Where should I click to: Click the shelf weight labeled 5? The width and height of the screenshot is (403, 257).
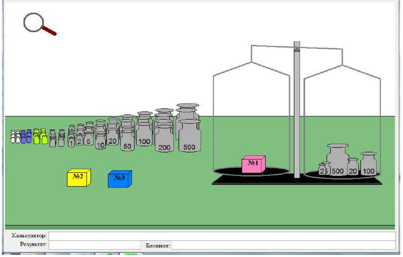89,139
